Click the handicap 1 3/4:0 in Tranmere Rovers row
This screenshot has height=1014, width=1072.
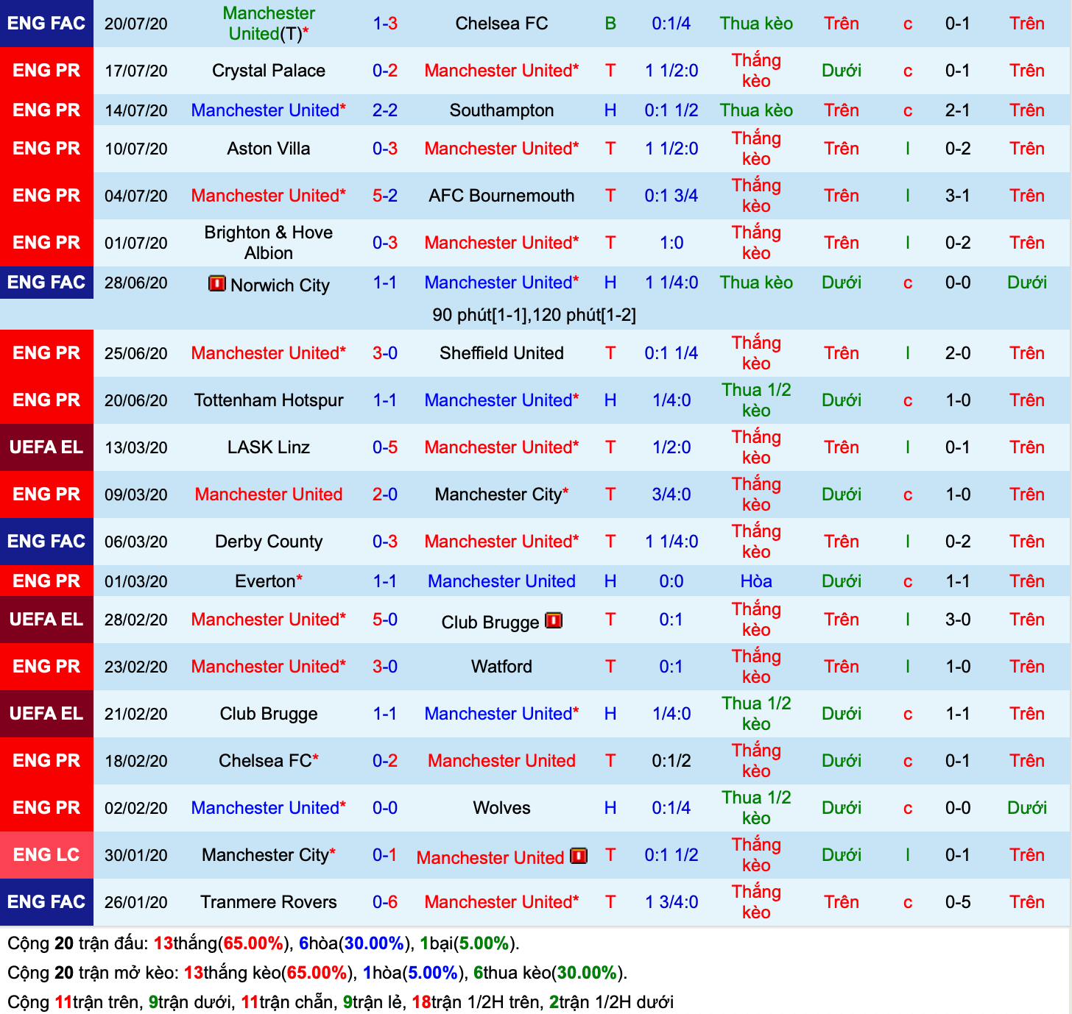[671, 902]
